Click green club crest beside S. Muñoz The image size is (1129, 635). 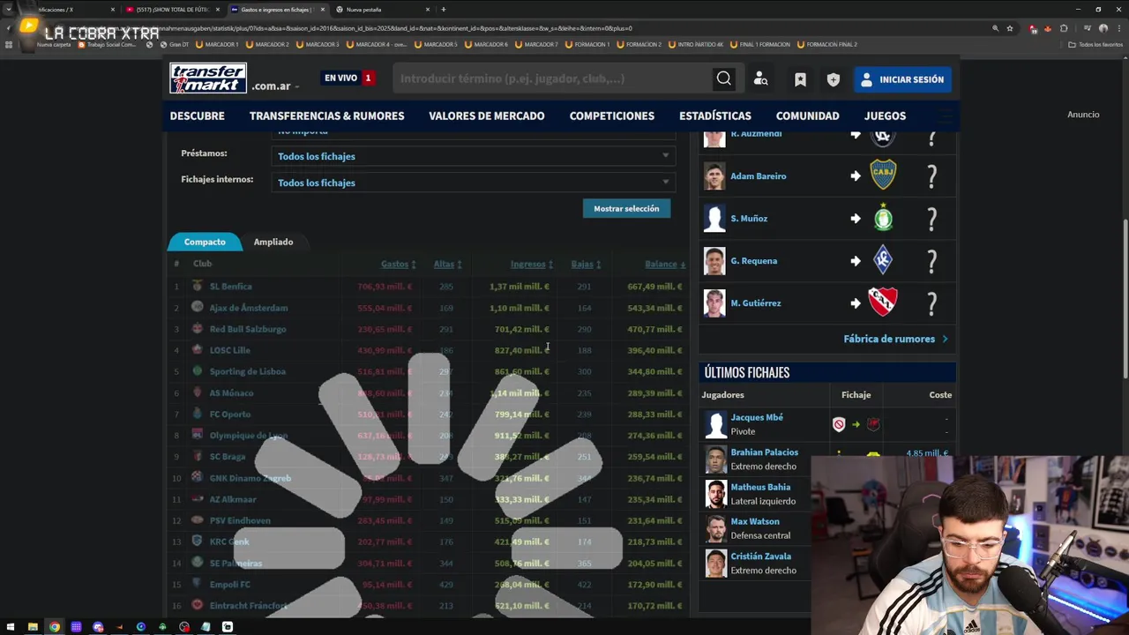(883, 217)
